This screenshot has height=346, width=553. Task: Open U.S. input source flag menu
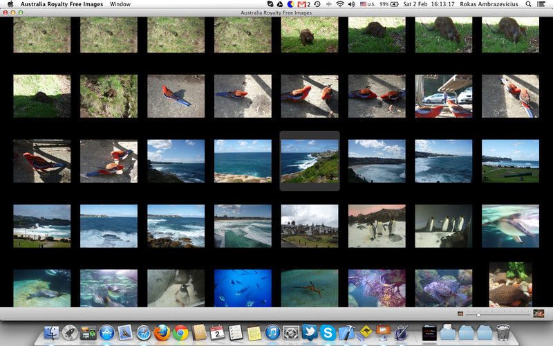368,4
